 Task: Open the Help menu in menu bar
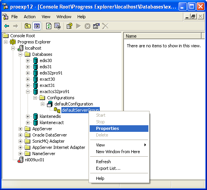pos(82,17)
